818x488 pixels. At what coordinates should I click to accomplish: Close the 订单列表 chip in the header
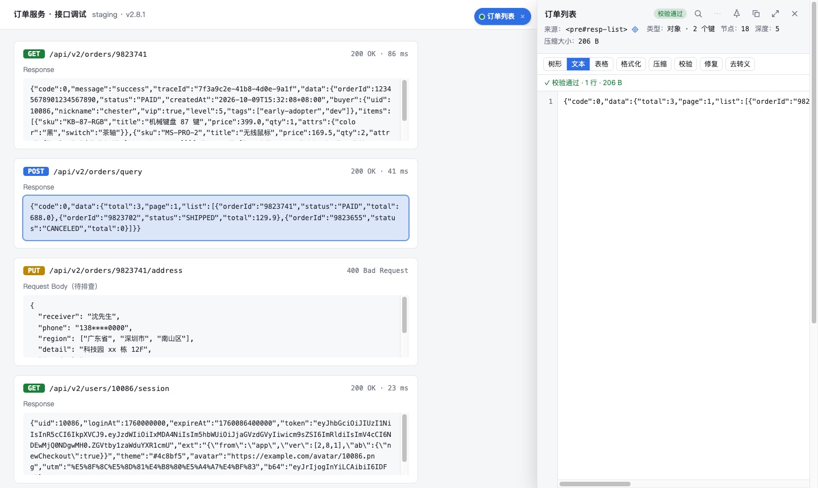pyautogui.click(x=523, y=16)
